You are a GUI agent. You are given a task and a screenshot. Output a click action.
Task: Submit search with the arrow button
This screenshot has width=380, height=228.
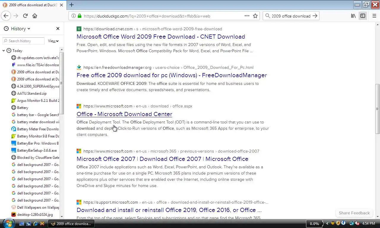click(x=315, y=16)
